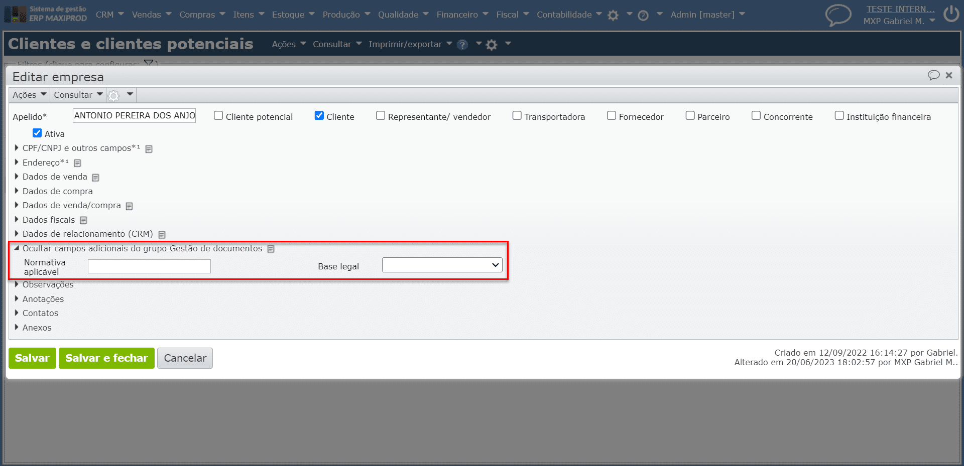This screenshot has width=964, height=466.
Task: Check the Parceiro checkbox
Action: point(690,116)
